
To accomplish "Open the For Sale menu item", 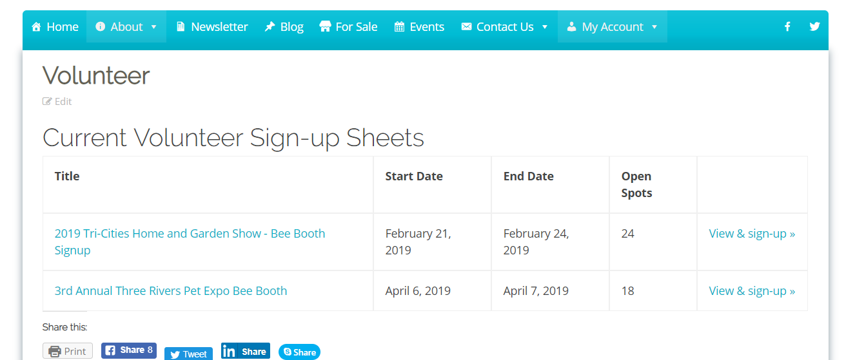I will 348,26.
